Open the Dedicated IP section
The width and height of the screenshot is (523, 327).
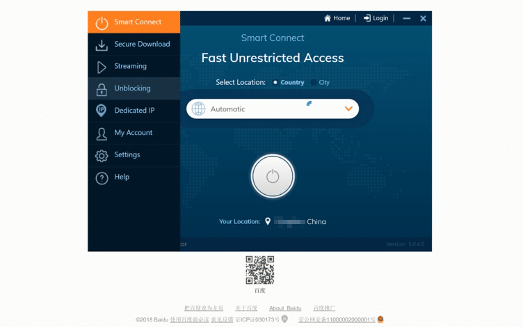[x=134, y=111]
